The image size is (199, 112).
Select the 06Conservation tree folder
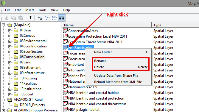click(x=32, y=57)
